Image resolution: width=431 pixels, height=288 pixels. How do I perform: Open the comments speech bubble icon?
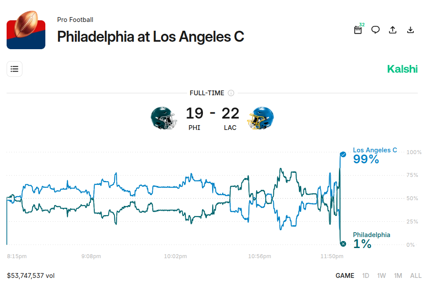376,30
